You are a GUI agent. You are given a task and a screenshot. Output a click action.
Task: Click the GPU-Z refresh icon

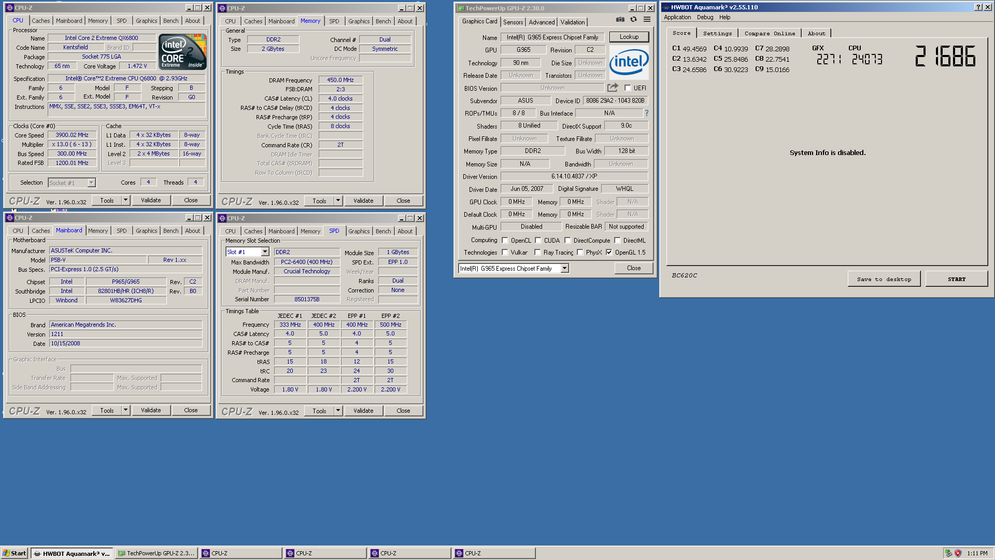(x=633, y=20)
